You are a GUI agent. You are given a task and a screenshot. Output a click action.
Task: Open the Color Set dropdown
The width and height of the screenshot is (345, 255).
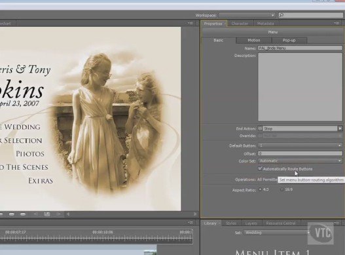(300, 161)
